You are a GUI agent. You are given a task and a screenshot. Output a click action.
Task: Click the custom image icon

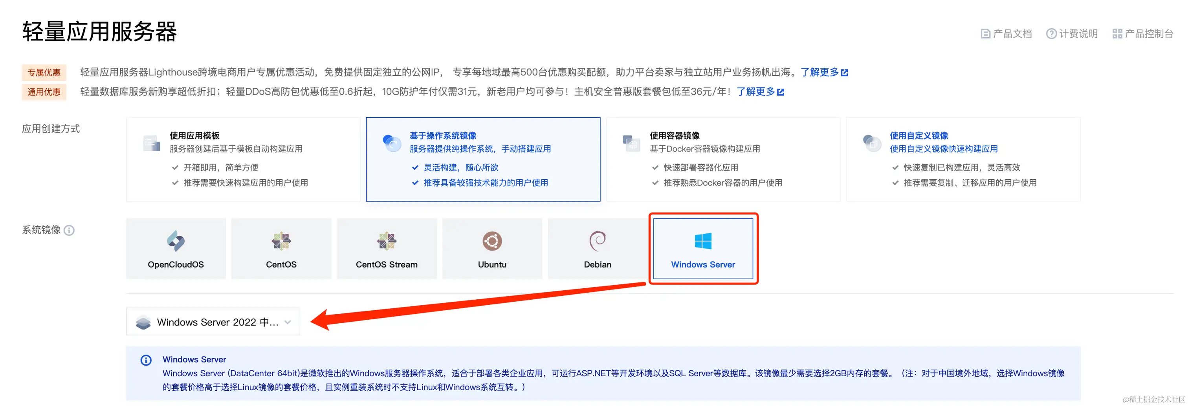click(872, 143)
